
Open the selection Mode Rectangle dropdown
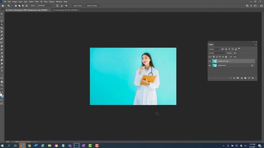pos(45,5)
